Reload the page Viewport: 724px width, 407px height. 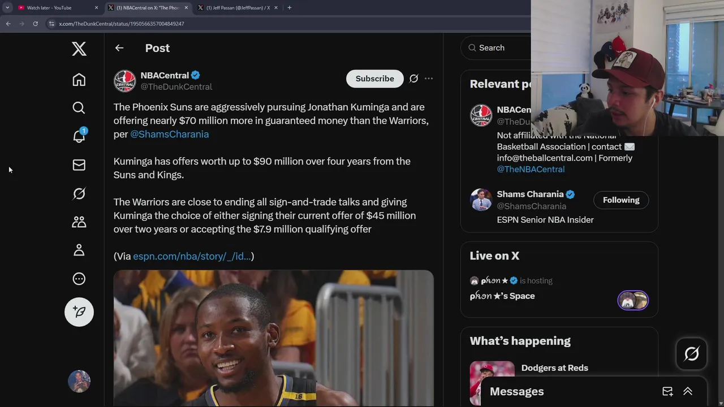tap(35, 24)
